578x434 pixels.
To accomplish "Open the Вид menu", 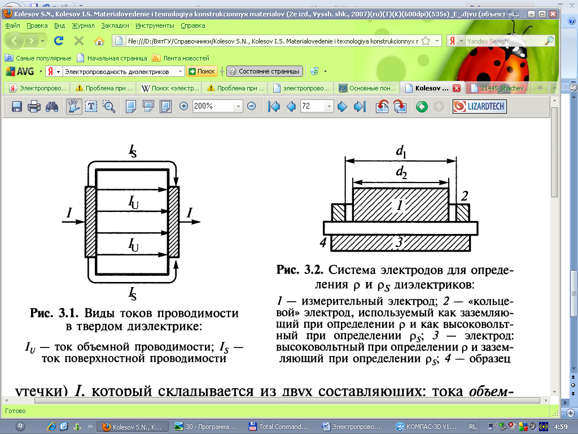I will tap(59, 25).
